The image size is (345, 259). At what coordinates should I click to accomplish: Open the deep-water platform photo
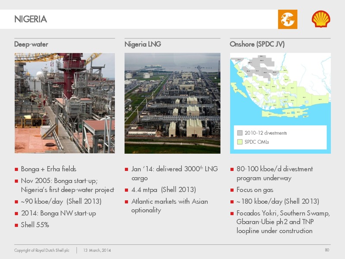tap(65, 103)
